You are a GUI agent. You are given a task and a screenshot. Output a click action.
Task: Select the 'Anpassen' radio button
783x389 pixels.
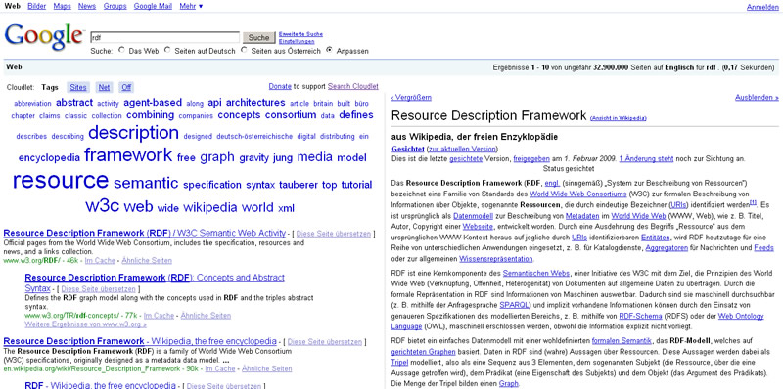(329, 50)
